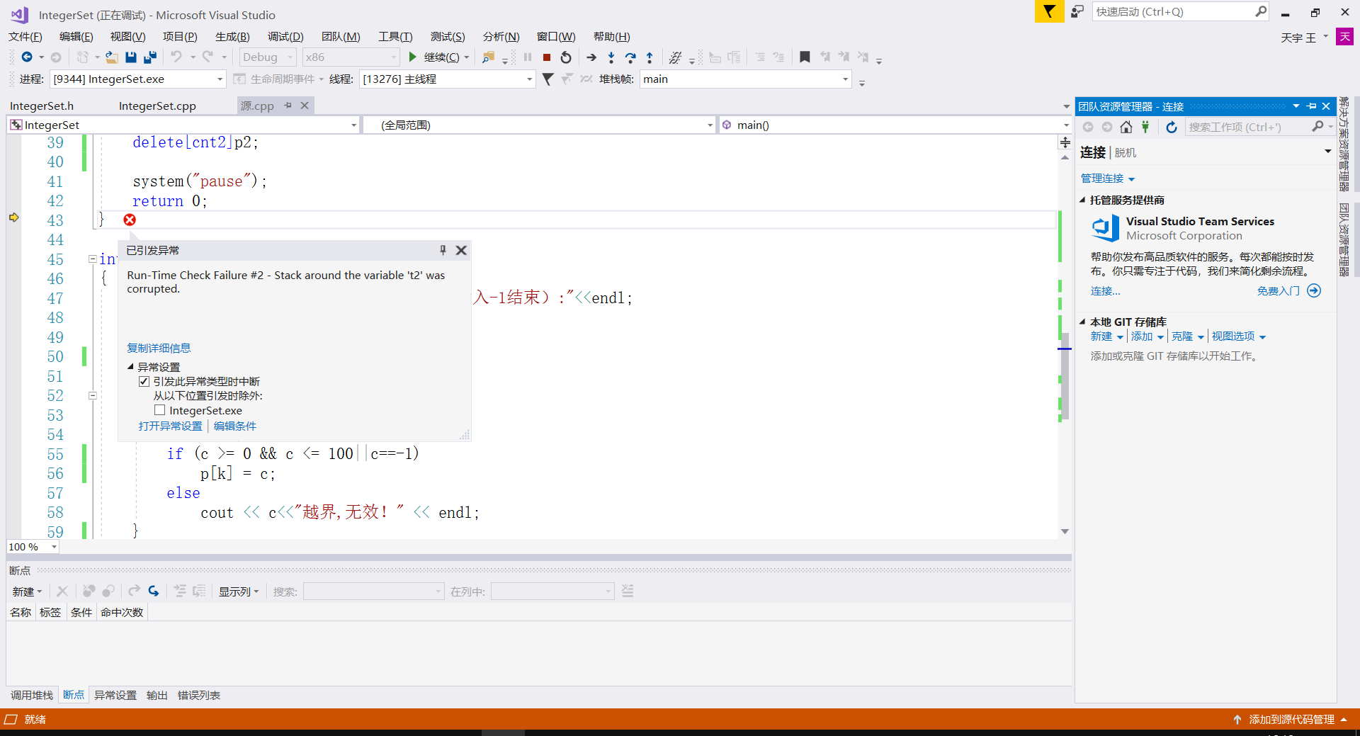Open the Debug menu

pyautogui.click(x=285, y=37)
